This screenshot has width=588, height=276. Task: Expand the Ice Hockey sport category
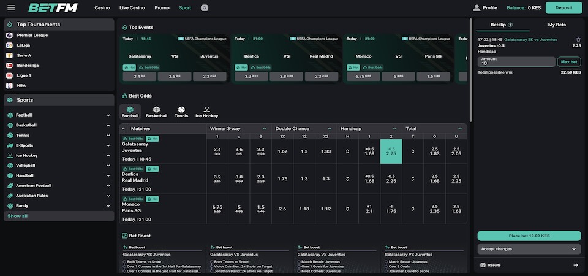point(108,155)
